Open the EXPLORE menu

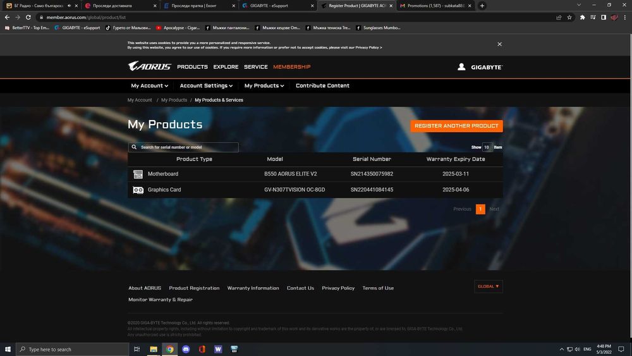[x=226, y=67]
